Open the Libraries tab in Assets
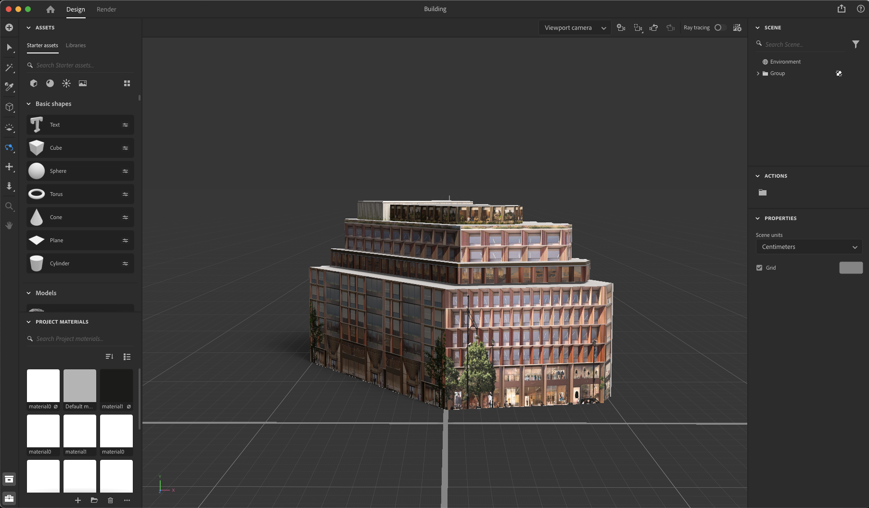869x508 pixels. point(76,45)
